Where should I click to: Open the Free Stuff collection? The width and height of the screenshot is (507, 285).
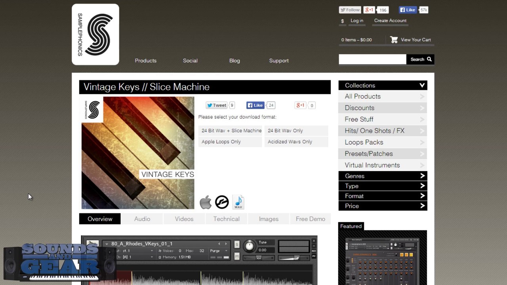click(x=383, y=120)
